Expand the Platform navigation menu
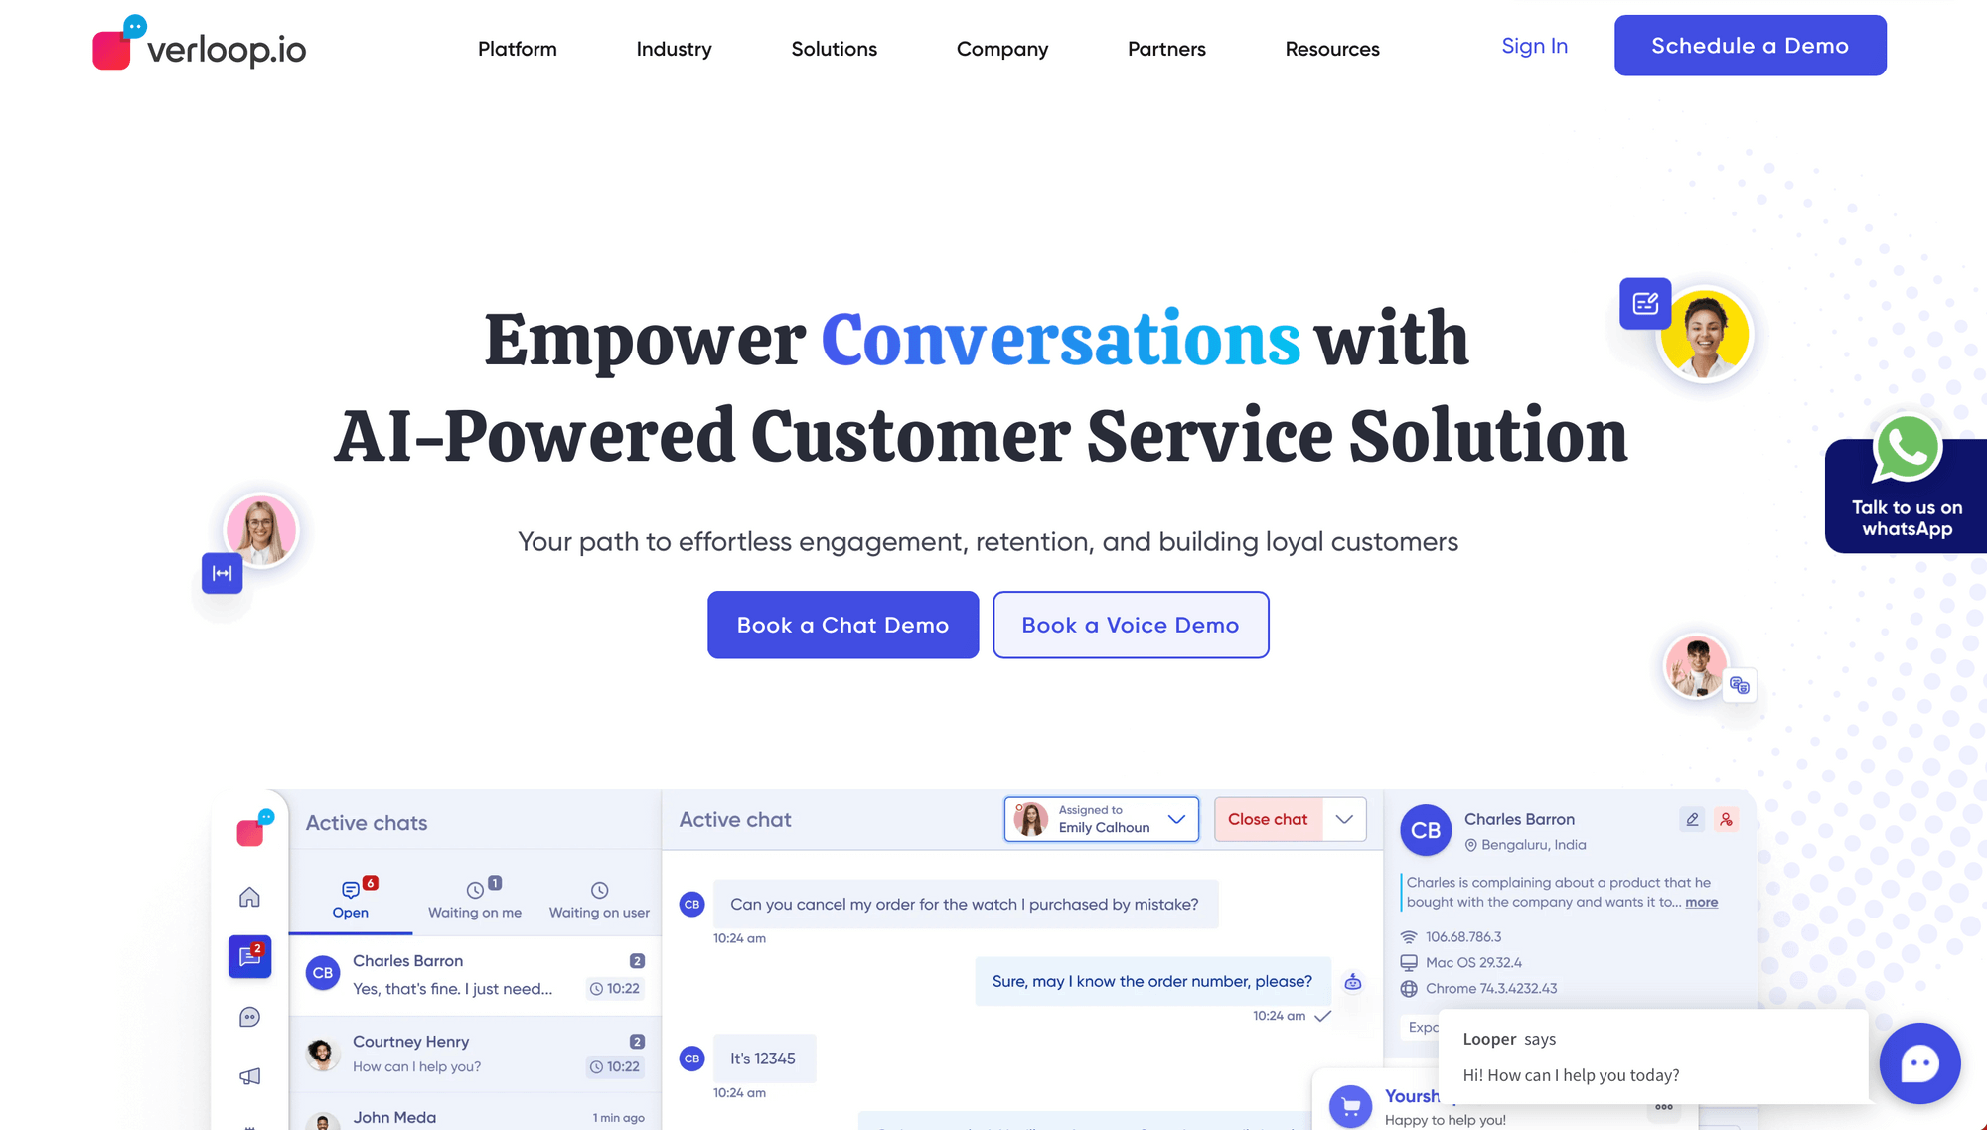 tap(518, 47)
